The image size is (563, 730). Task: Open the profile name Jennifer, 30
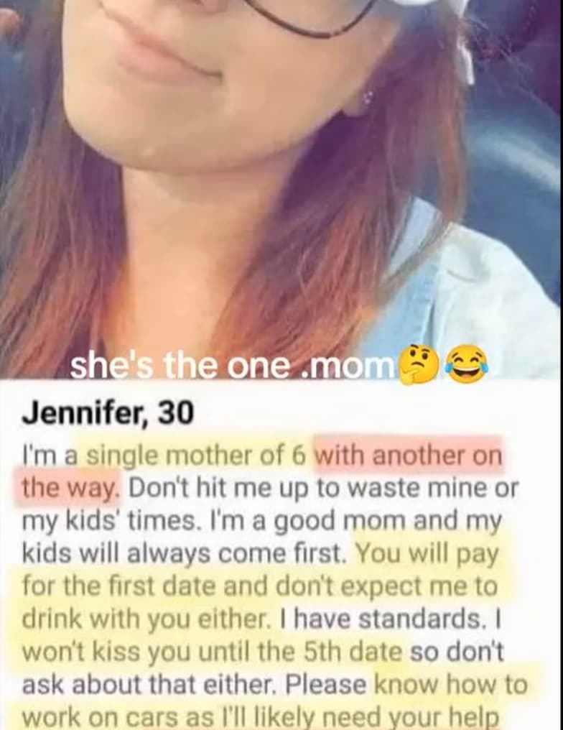click(108, 412)
